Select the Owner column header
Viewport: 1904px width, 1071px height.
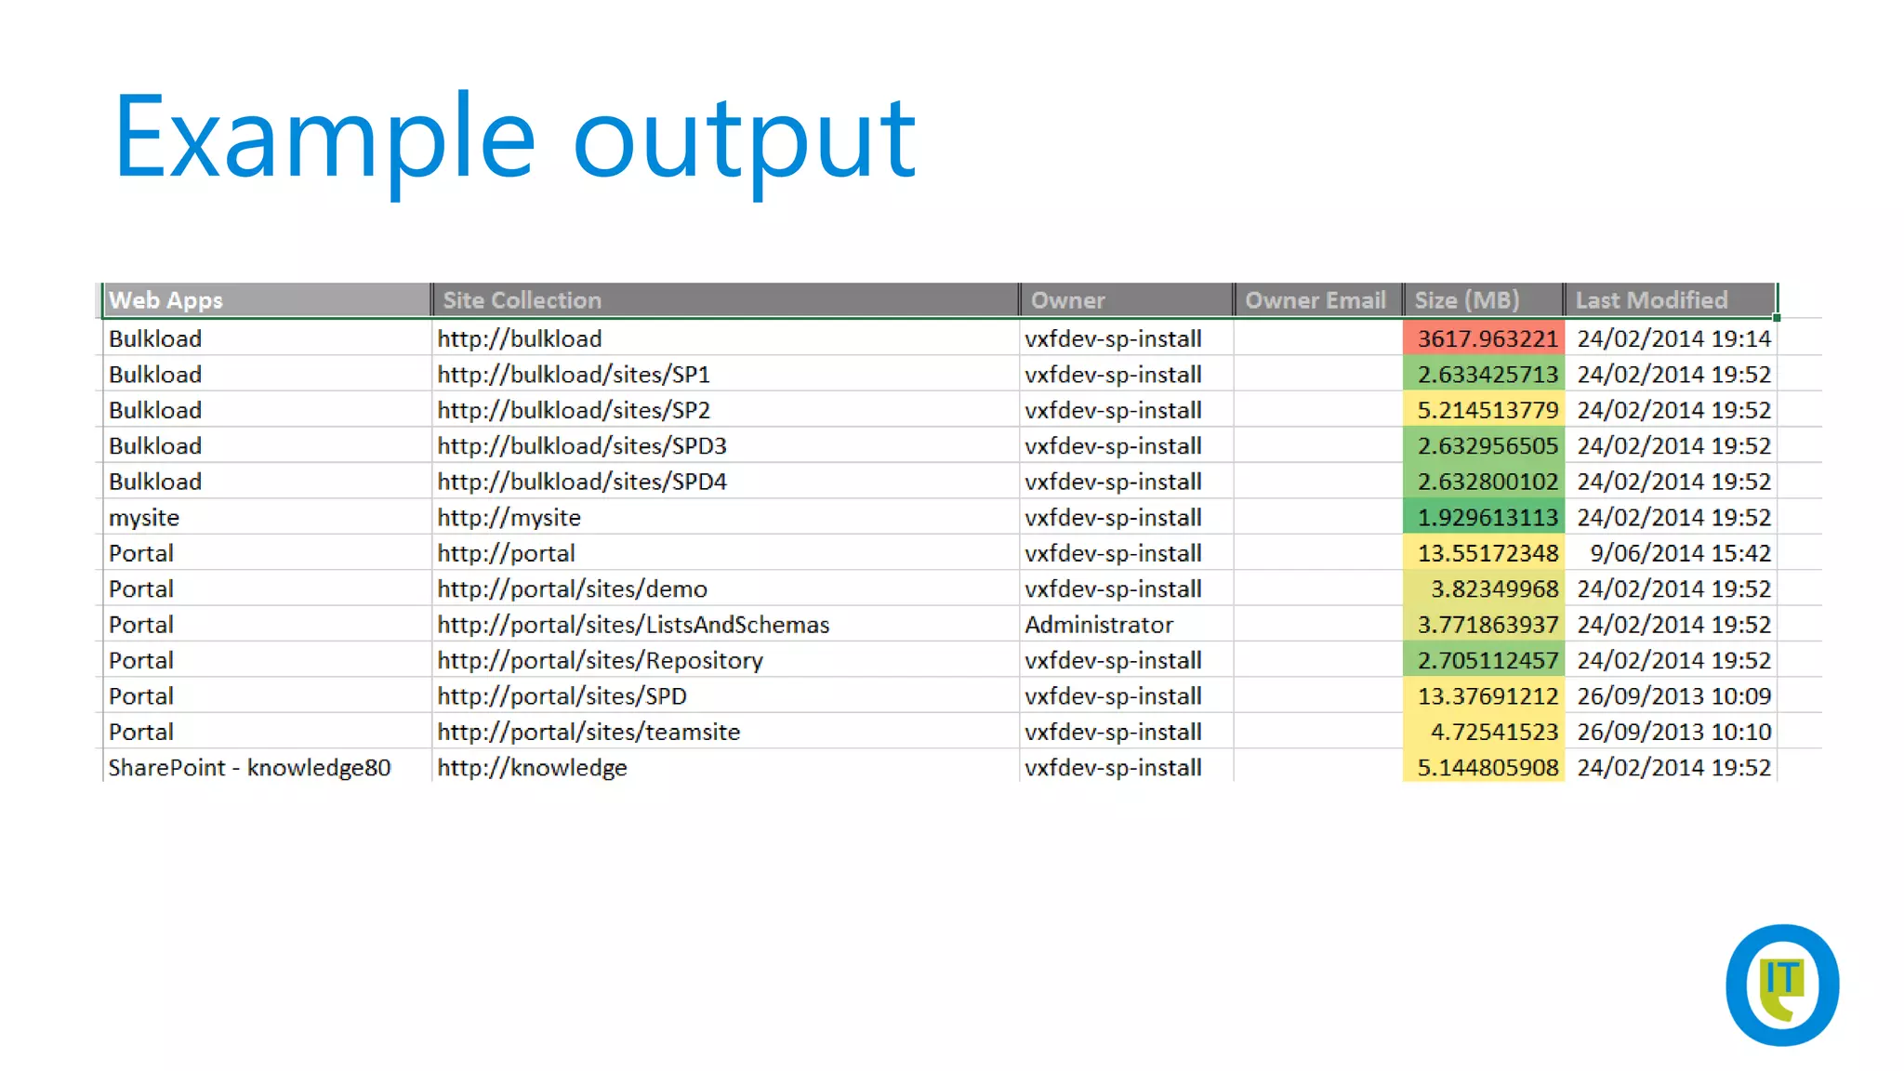click(1127, 300)
